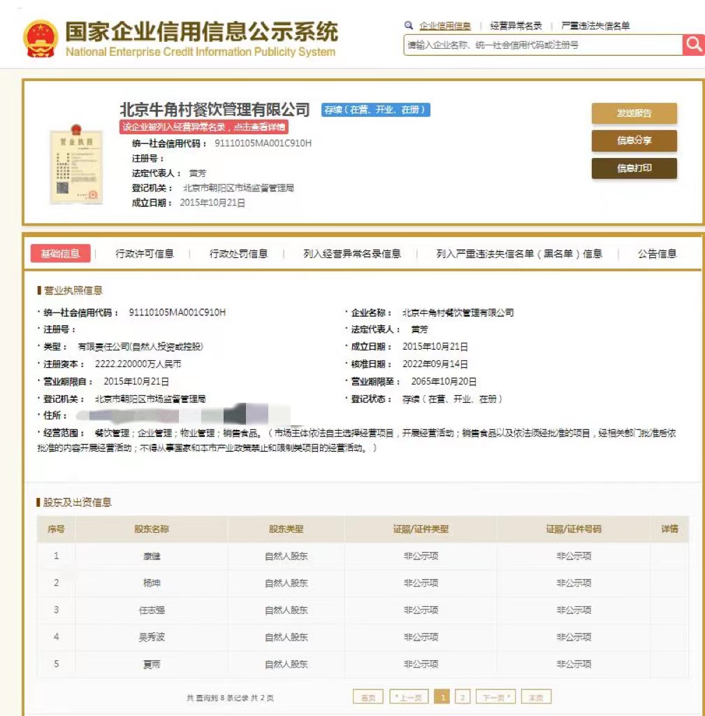This screenshot has width=705, height=716.
Task: Click the shareholder name in row 5
Action: (152, 664)
